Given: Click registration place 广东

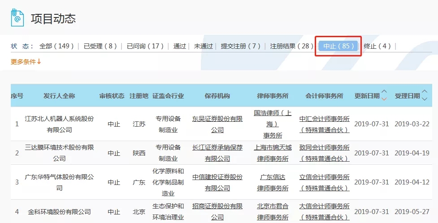Looking at the screenshot, I should [139, 183].
